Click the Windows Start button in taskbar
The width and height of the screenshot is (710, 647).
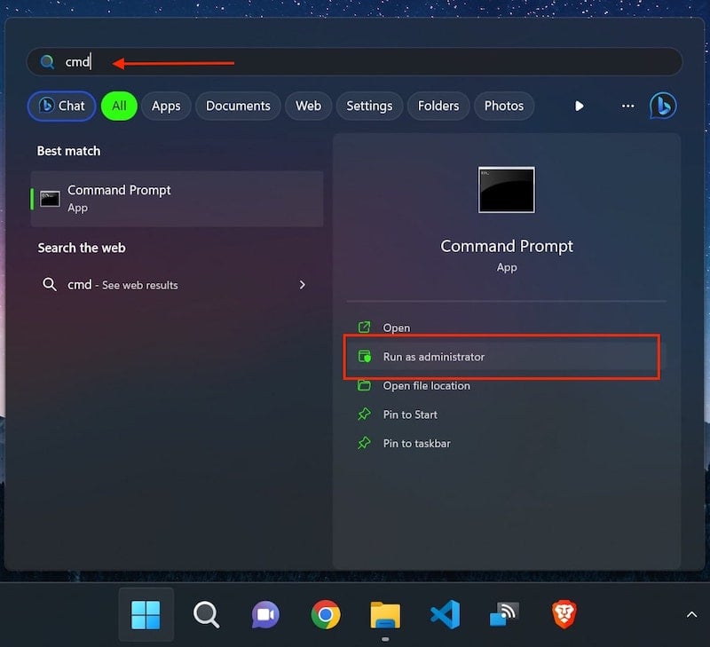[146, 614]
